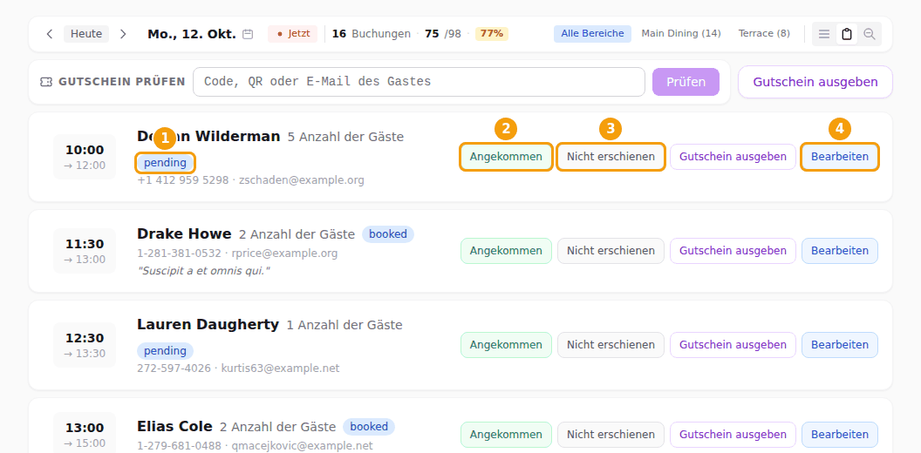The height and width of the screenshot is (453, 921).
Task: Mark Elias Cole as Angekommen
Action: 506,435
